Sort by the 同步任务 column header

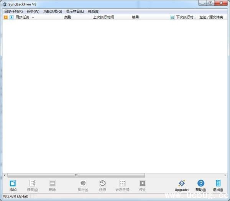[23, 17]
